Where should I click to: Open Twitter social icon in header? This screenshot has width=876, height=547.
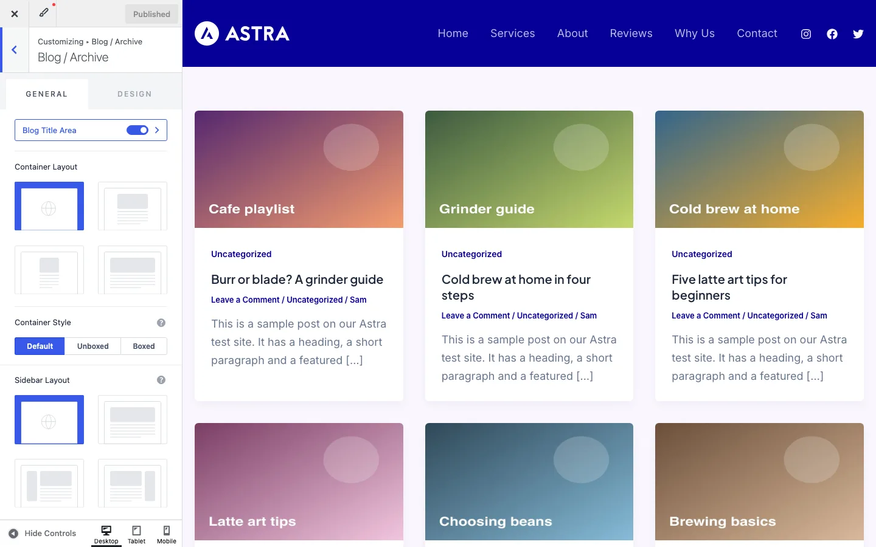[x=858, y=34]
